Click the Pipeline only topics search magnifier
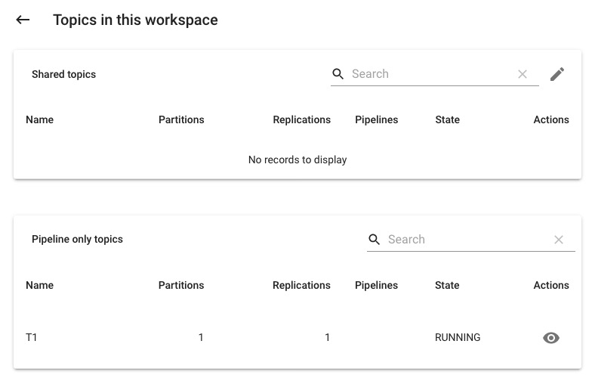 click(375, 239)
